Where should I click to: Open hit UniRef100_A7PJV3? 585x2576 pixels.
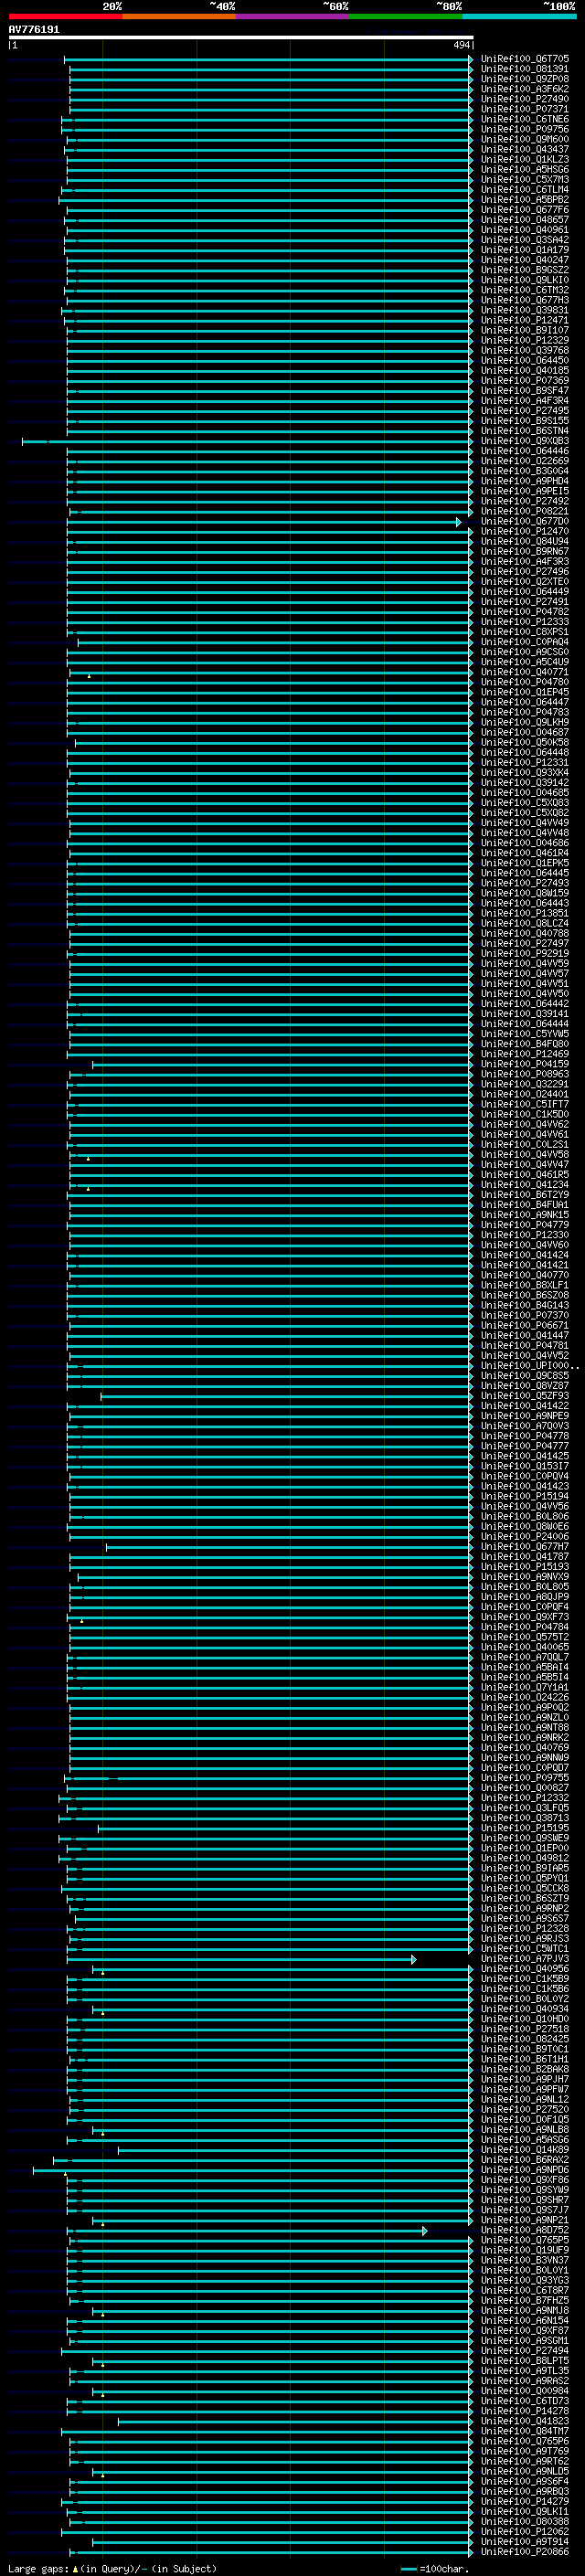tap(525, 1958)
